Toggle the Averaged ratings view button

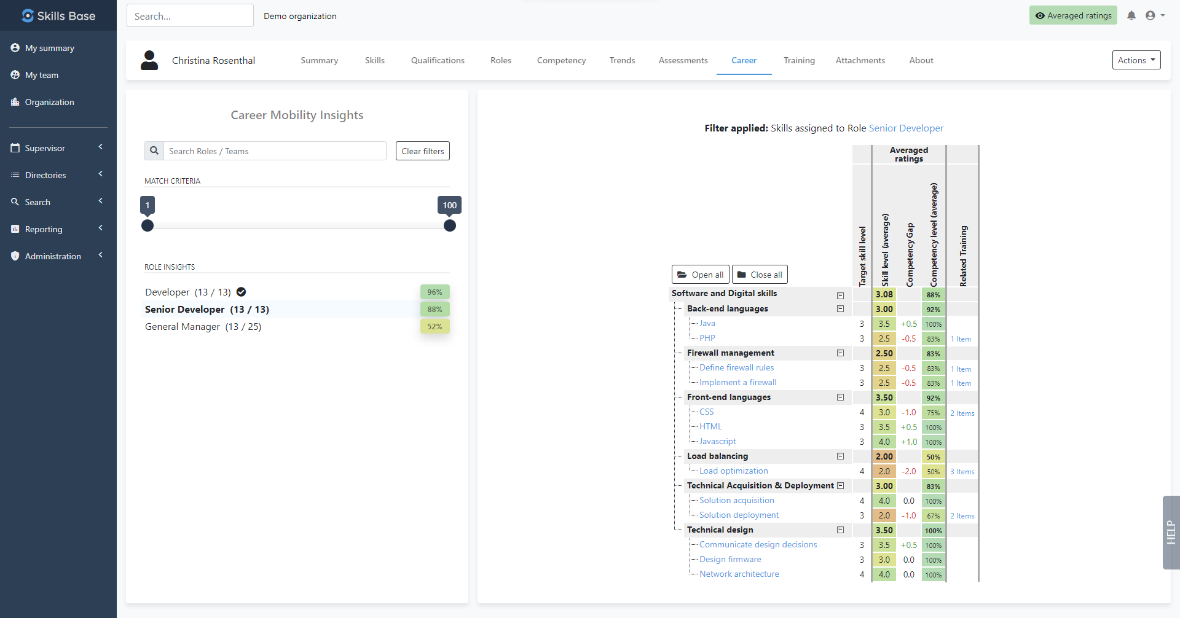pyautogui.click(x=1073, y=15)
